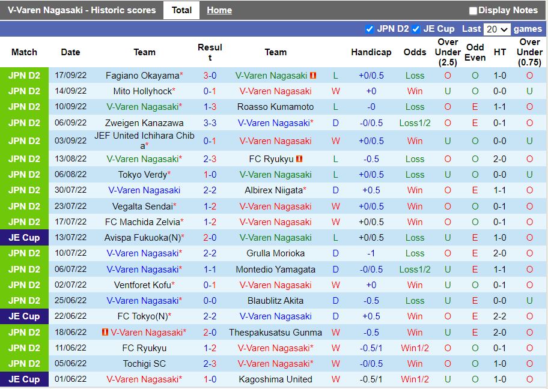Click the JE Cup badge on the FC Tokyo row
The width and height of the screenshot is (548, 389).
24,316
